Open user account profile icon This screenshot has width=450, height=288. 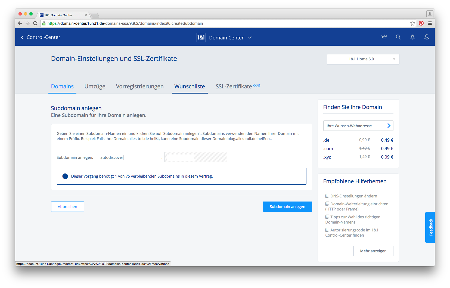[x=427, y=37]
